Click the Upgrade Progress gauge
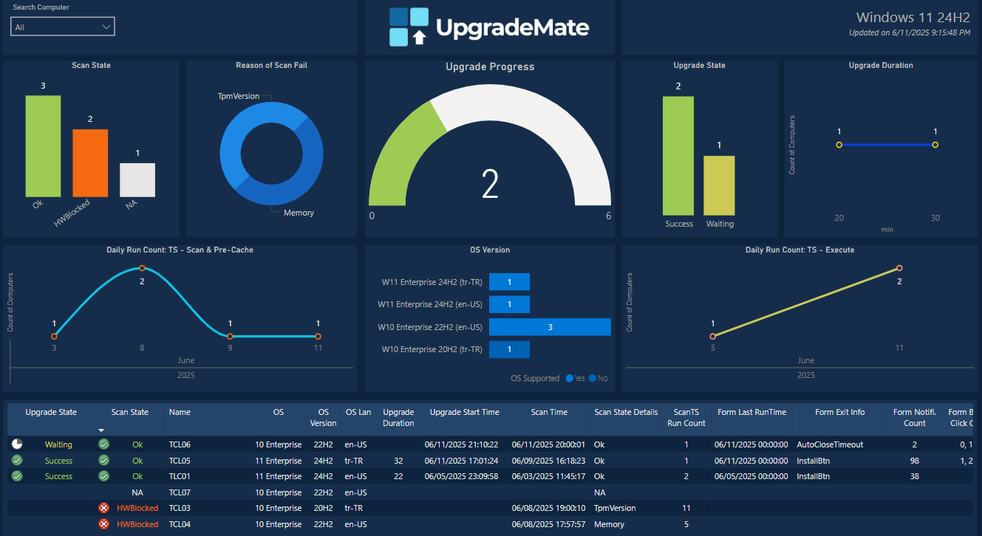This screenshot has height=536, width=982. point(490,181)
